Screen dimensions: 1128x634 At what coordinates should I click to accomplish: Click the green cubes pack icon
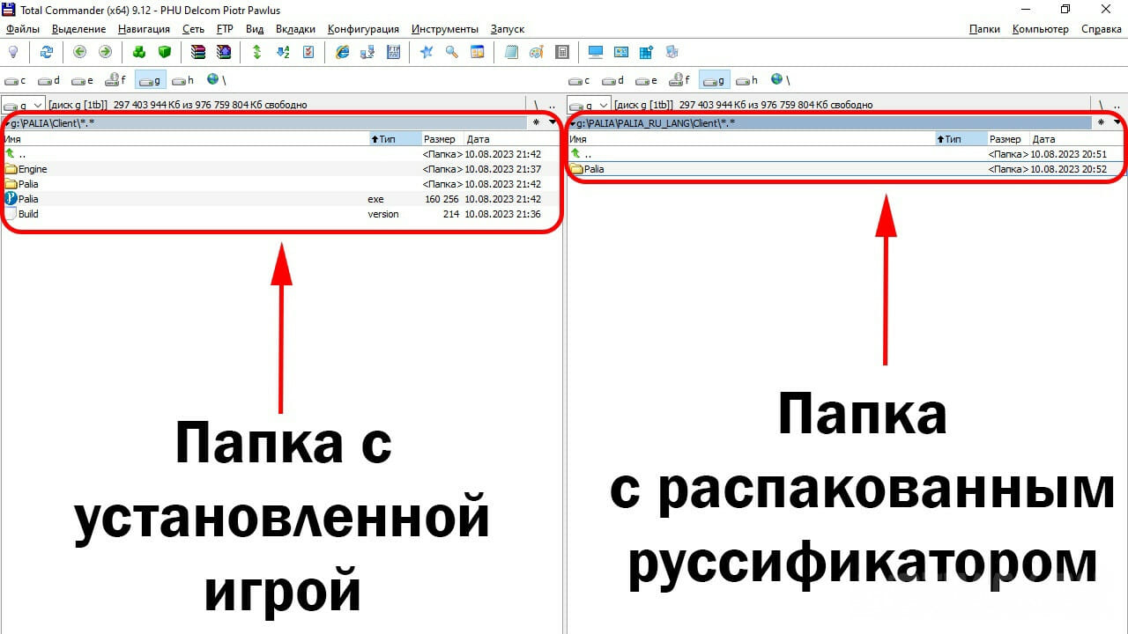pyautogui.click(x=139, y=52)
